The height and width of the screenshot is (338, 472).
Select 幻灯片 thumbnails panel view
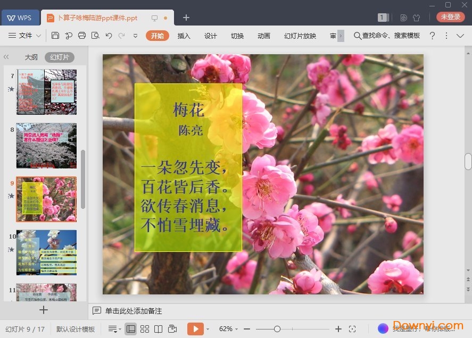point(59,57)
